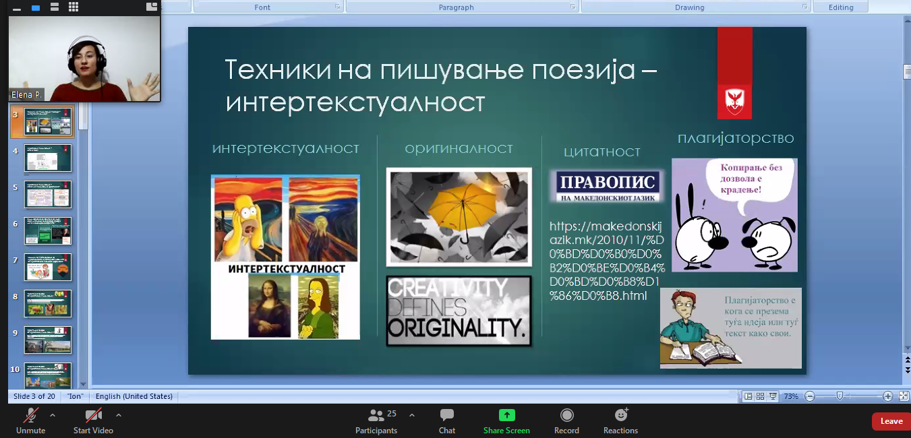911x438 pixels.
Task: Open the Reactions emoji menu
Action: [x=620, y=416]
